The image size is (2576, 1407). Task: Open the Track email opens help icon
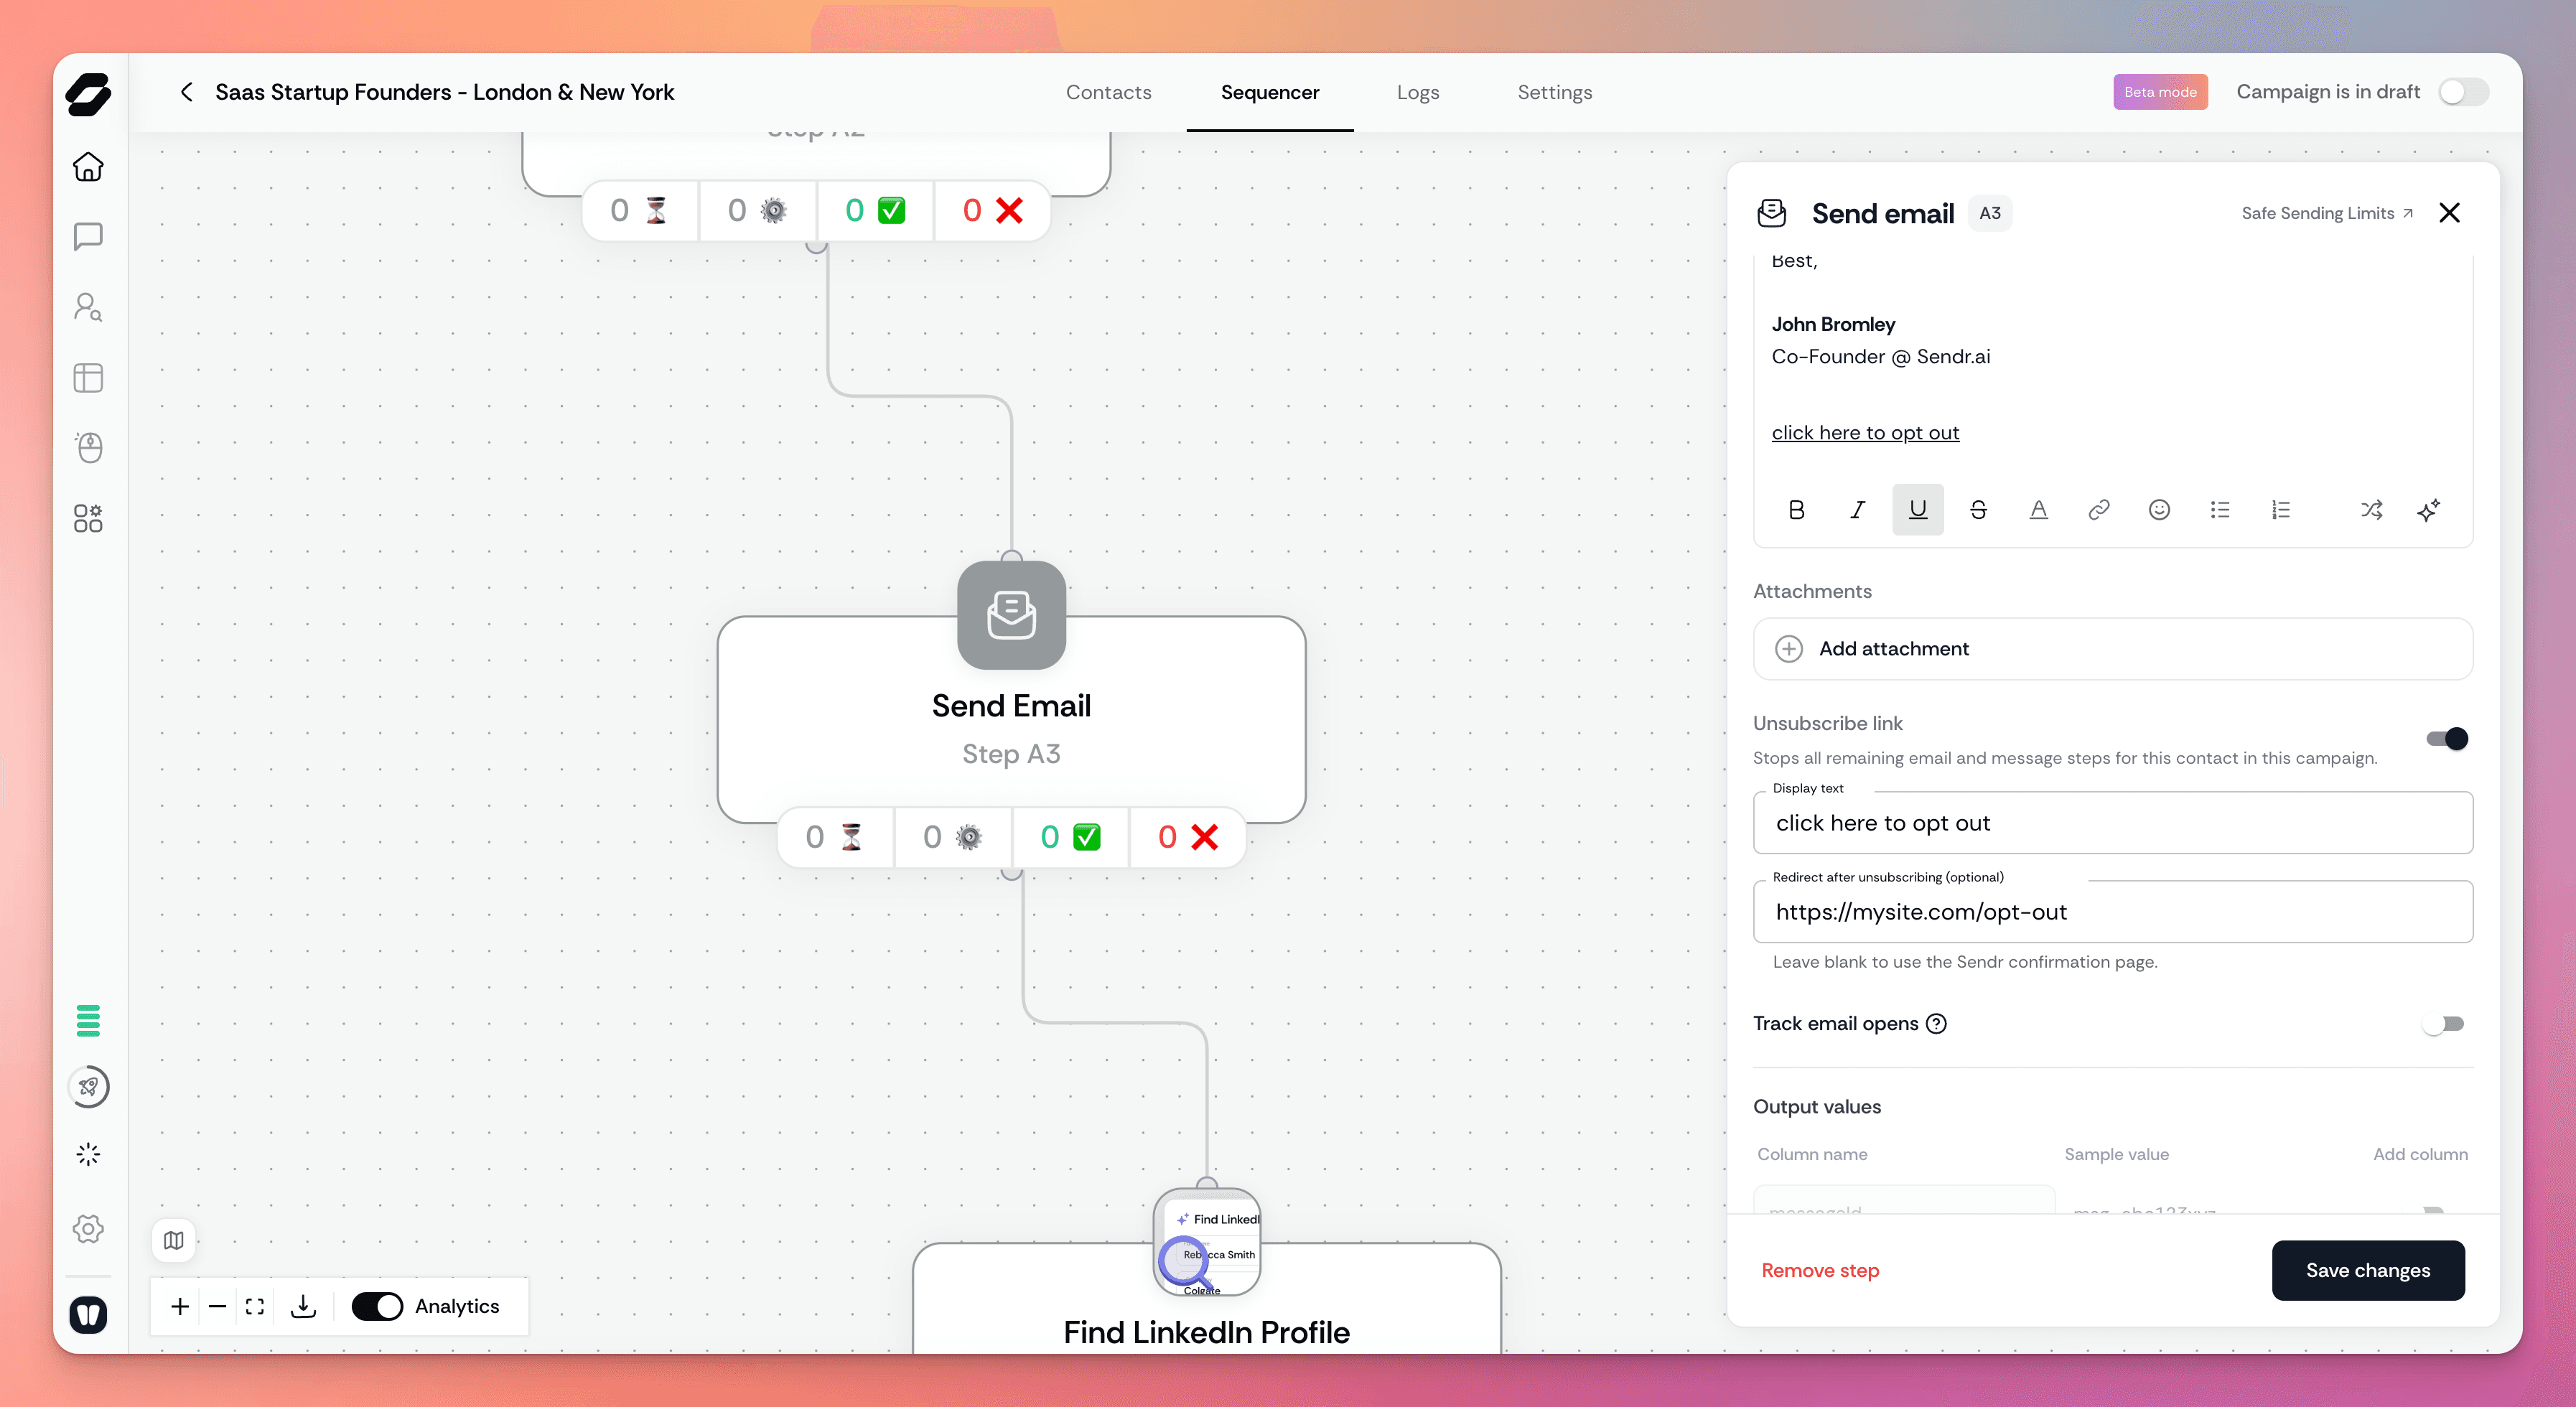pos(1937,1024)
